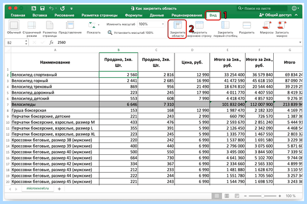Click the Save icon in title bar
Screen dimensions: 307x204
click(42, 8)
